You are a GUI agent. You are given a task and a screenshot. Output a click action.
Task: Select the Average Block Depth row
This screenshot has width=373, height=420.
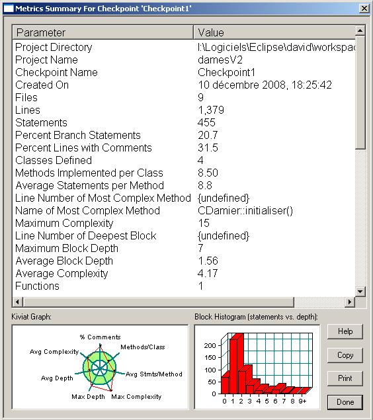[x=184, y=261]
